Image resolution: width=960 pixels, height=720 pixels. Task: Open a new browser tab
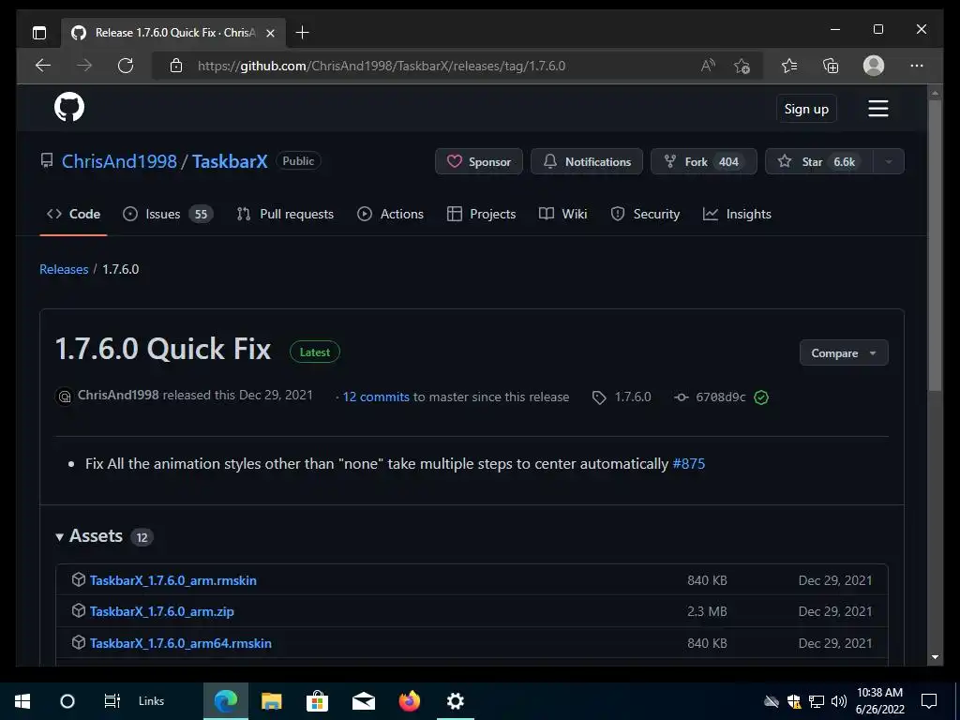point(303,33)
